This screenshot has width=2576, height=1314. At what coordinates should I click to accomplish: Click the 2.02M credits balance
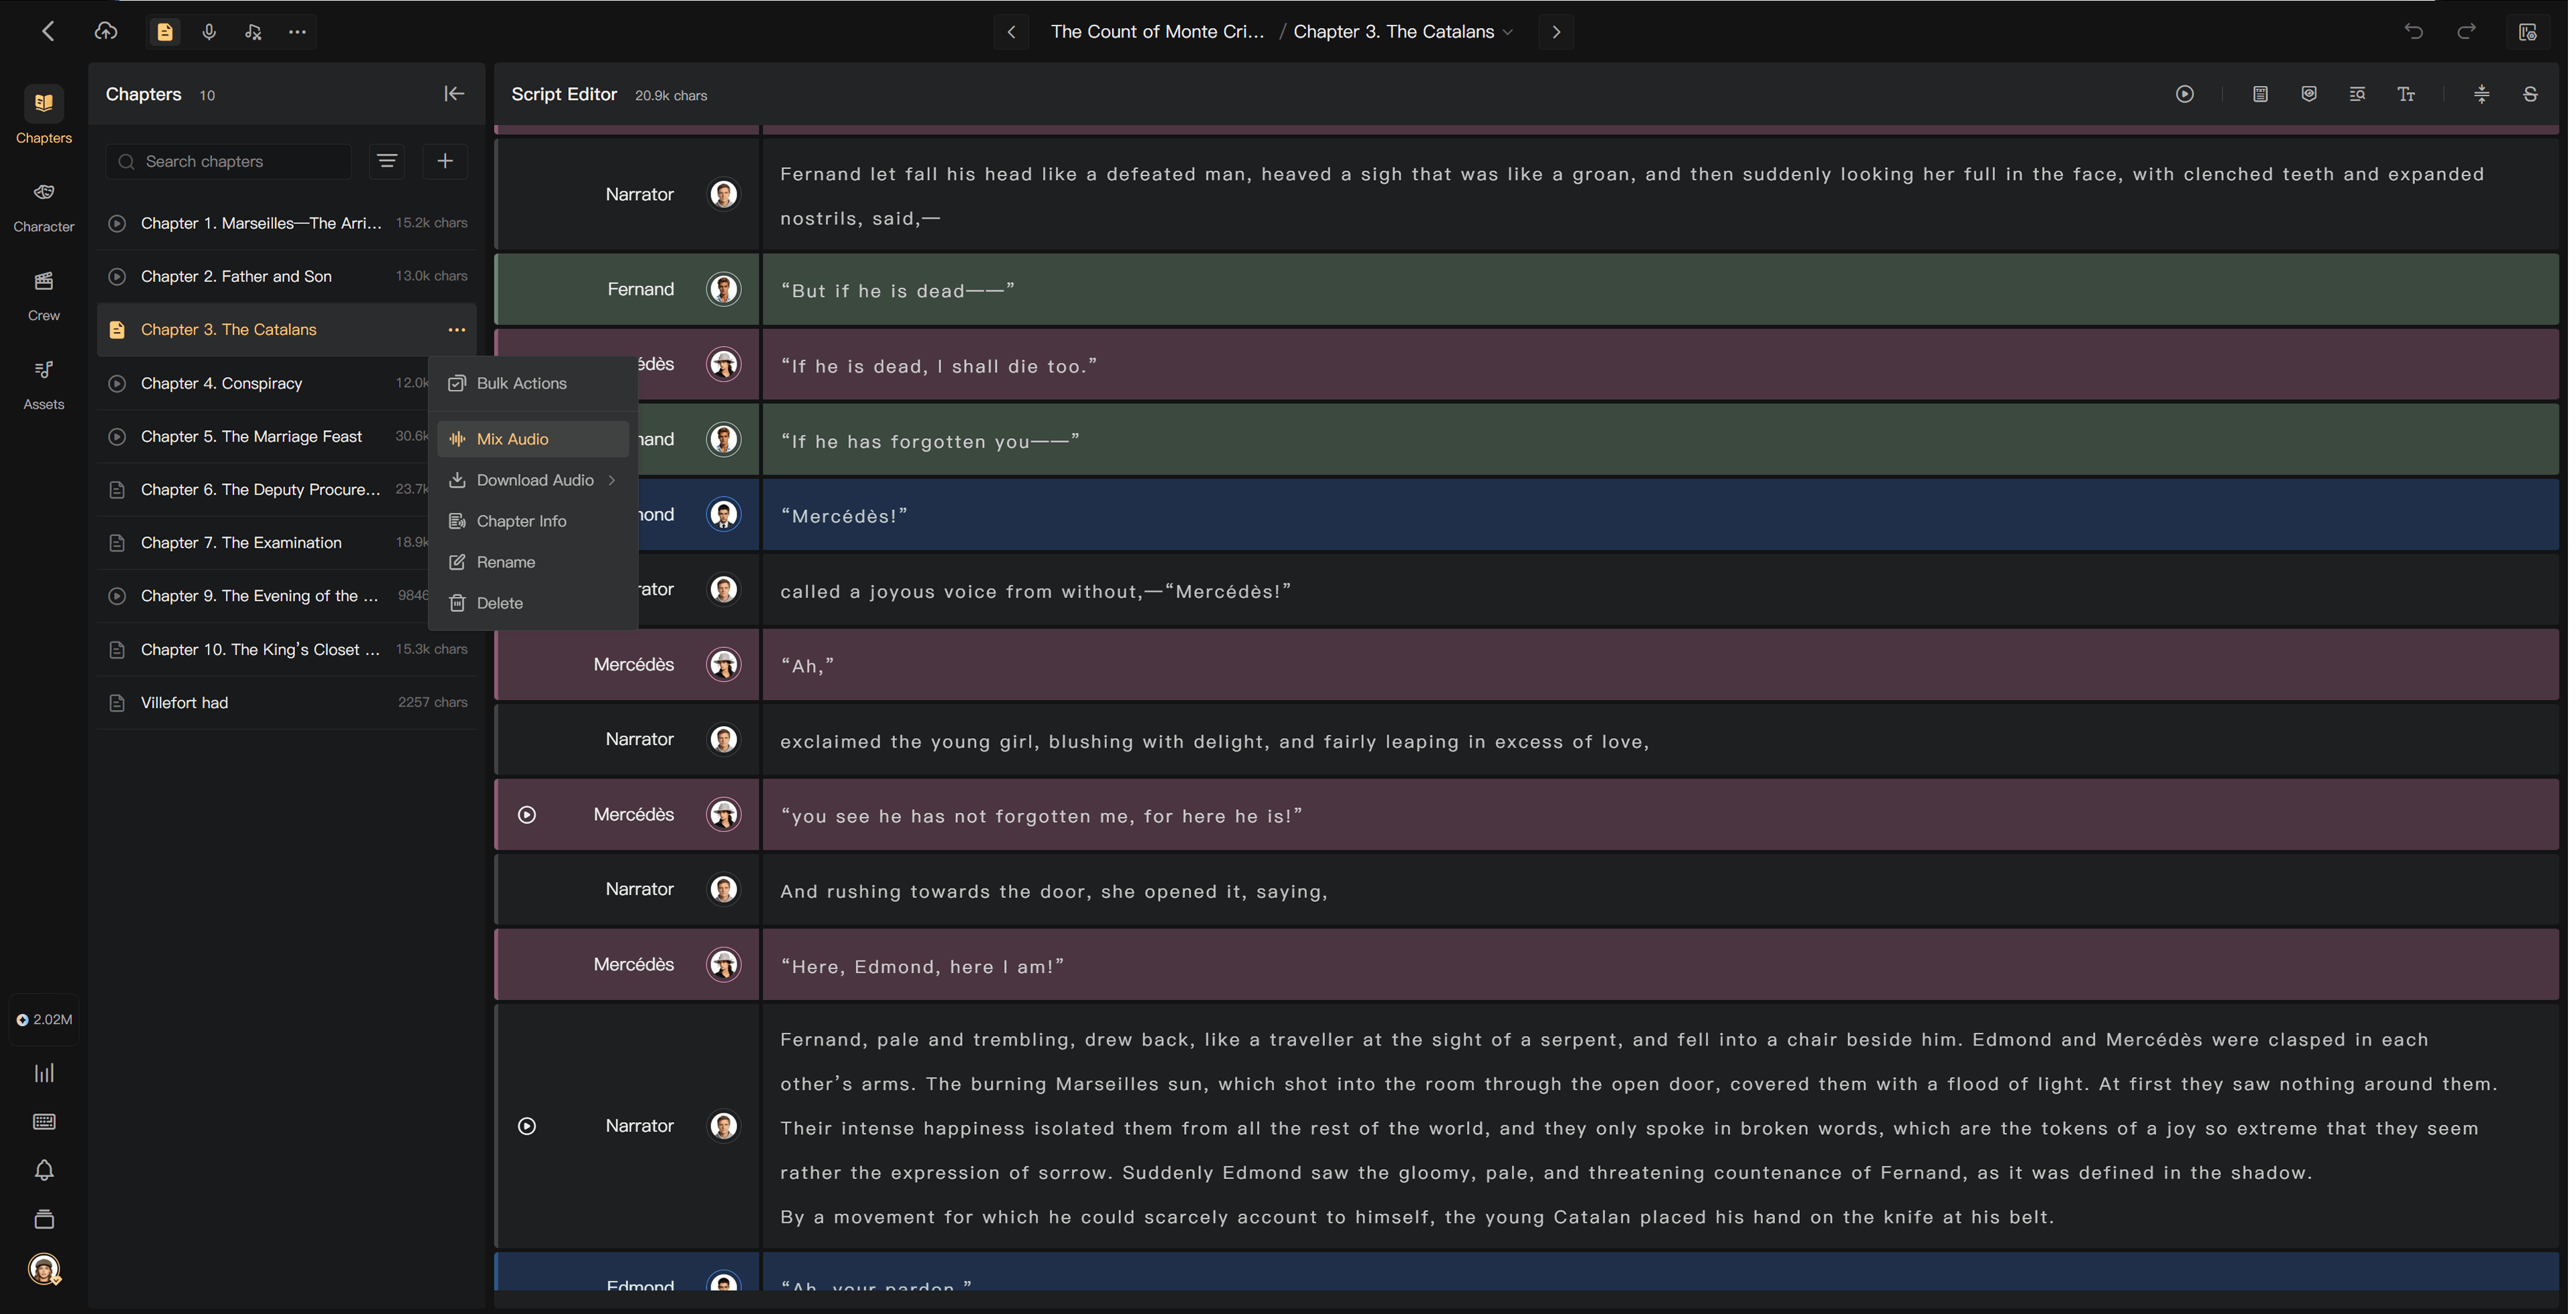pos(44,1020)
